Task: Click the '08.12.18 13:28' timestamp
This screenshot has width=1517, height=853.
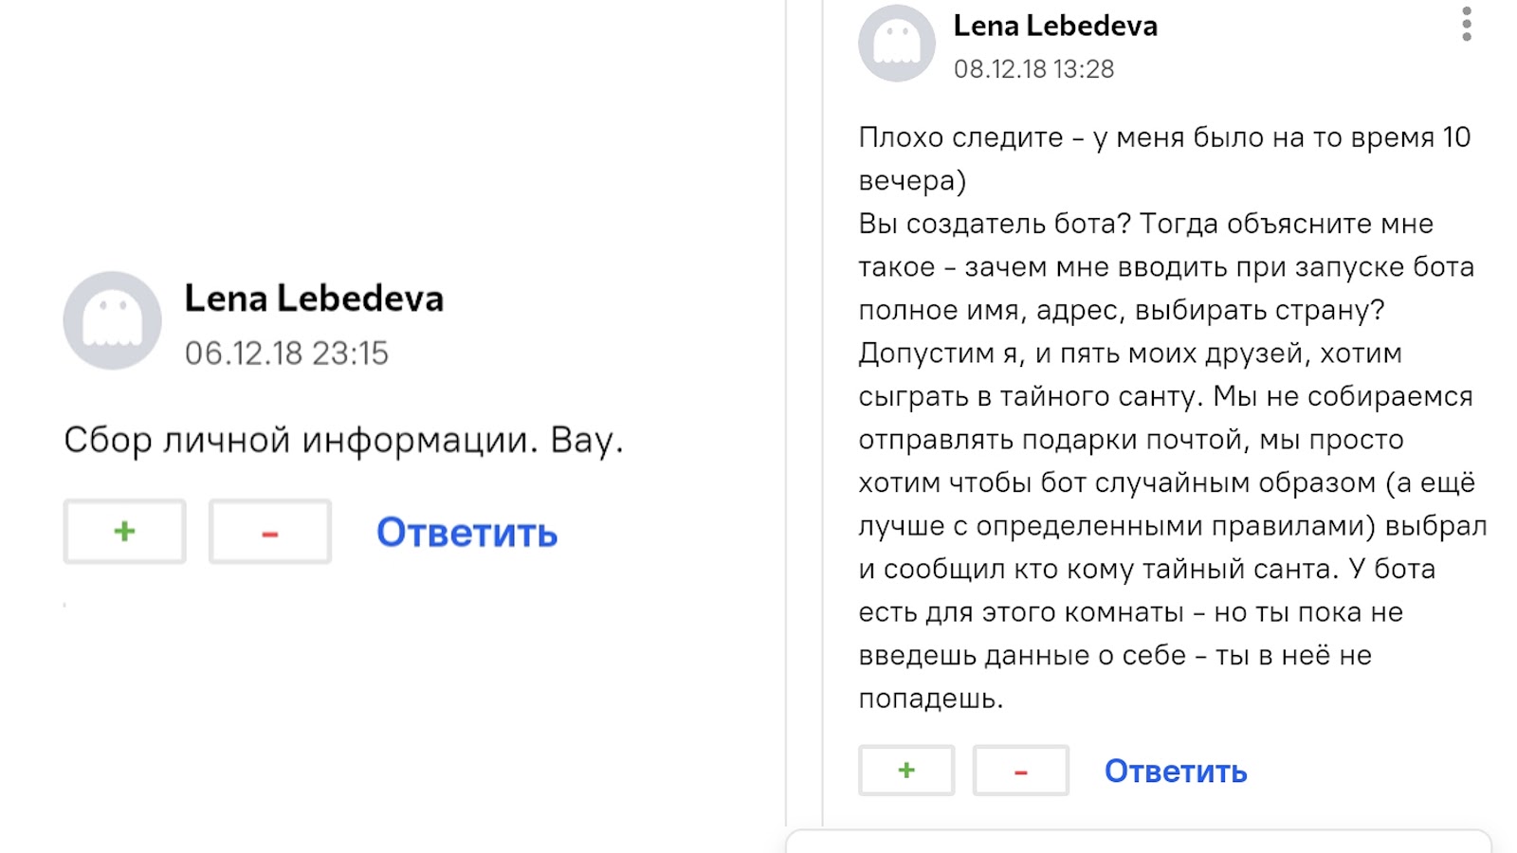Action: click(1033, 69)
